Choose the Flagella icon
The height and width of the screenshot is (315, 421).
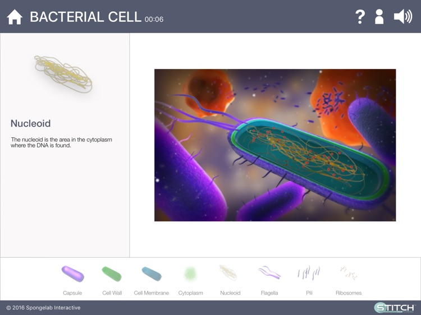coord(269,273)
